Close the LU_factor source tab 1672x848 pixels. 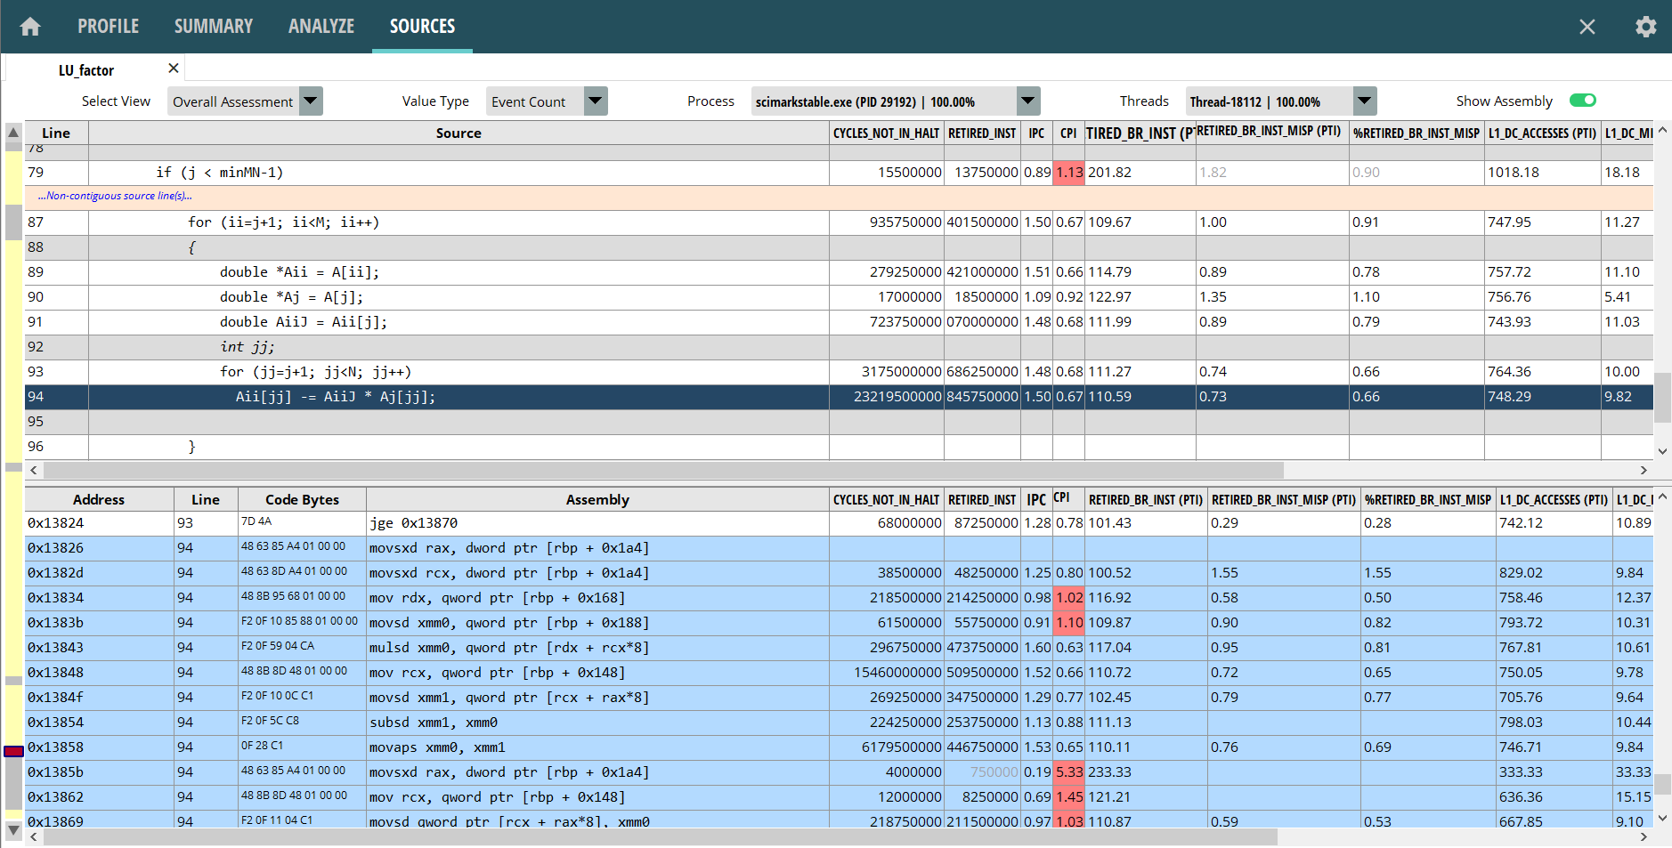point(174,69)
